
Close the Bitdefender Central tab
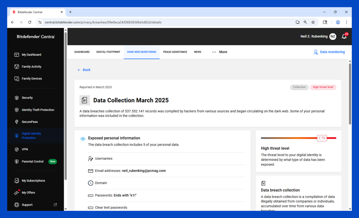[62, 12]
